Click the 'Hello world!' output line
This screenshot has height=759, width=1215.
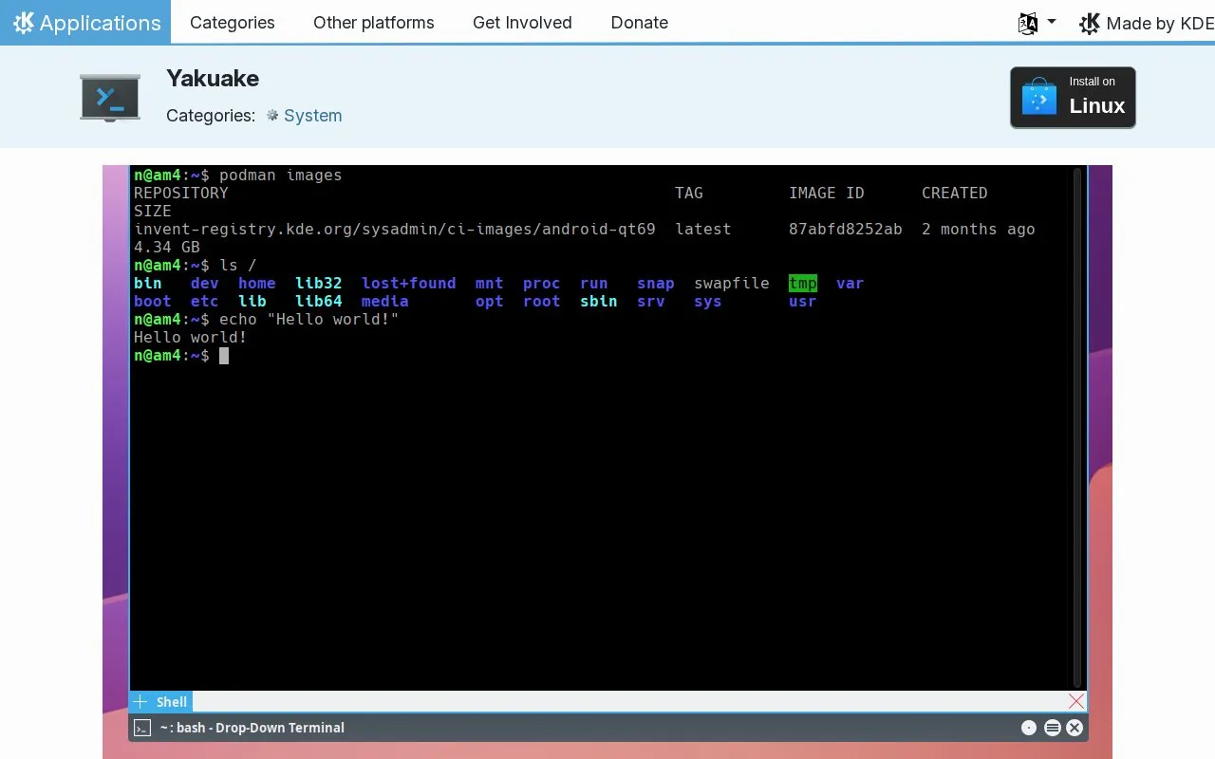(x=191, y=338)
